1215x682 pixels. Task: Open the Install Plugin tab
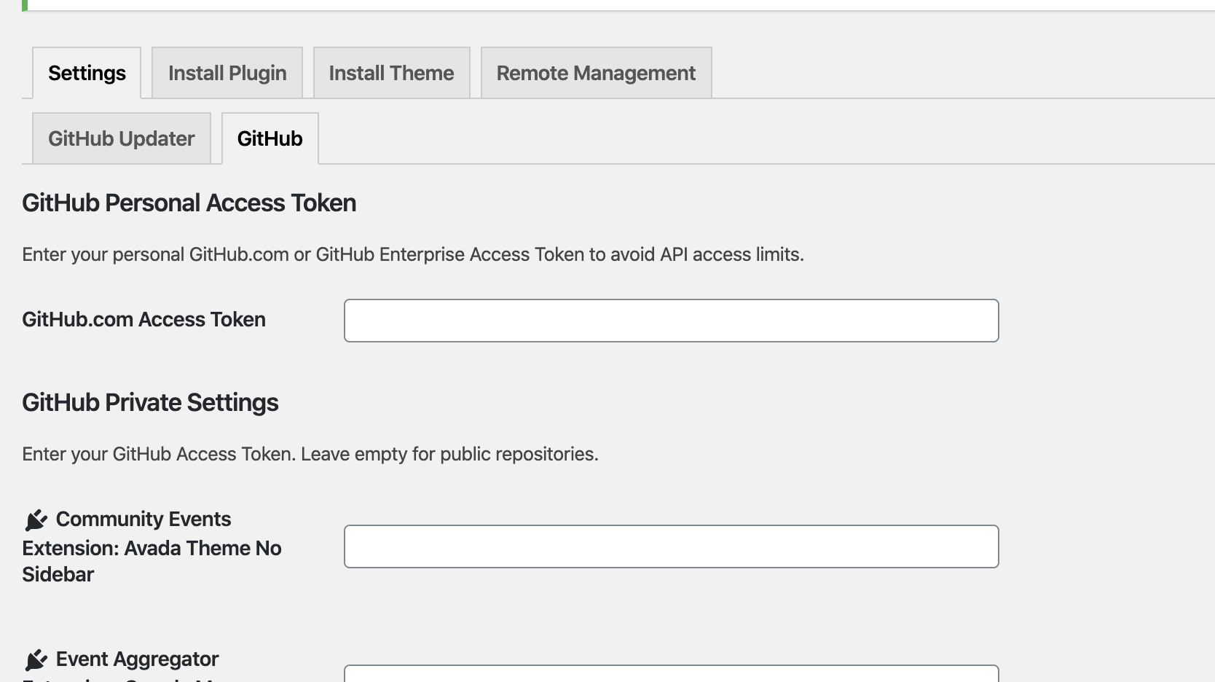coord(227,73)
